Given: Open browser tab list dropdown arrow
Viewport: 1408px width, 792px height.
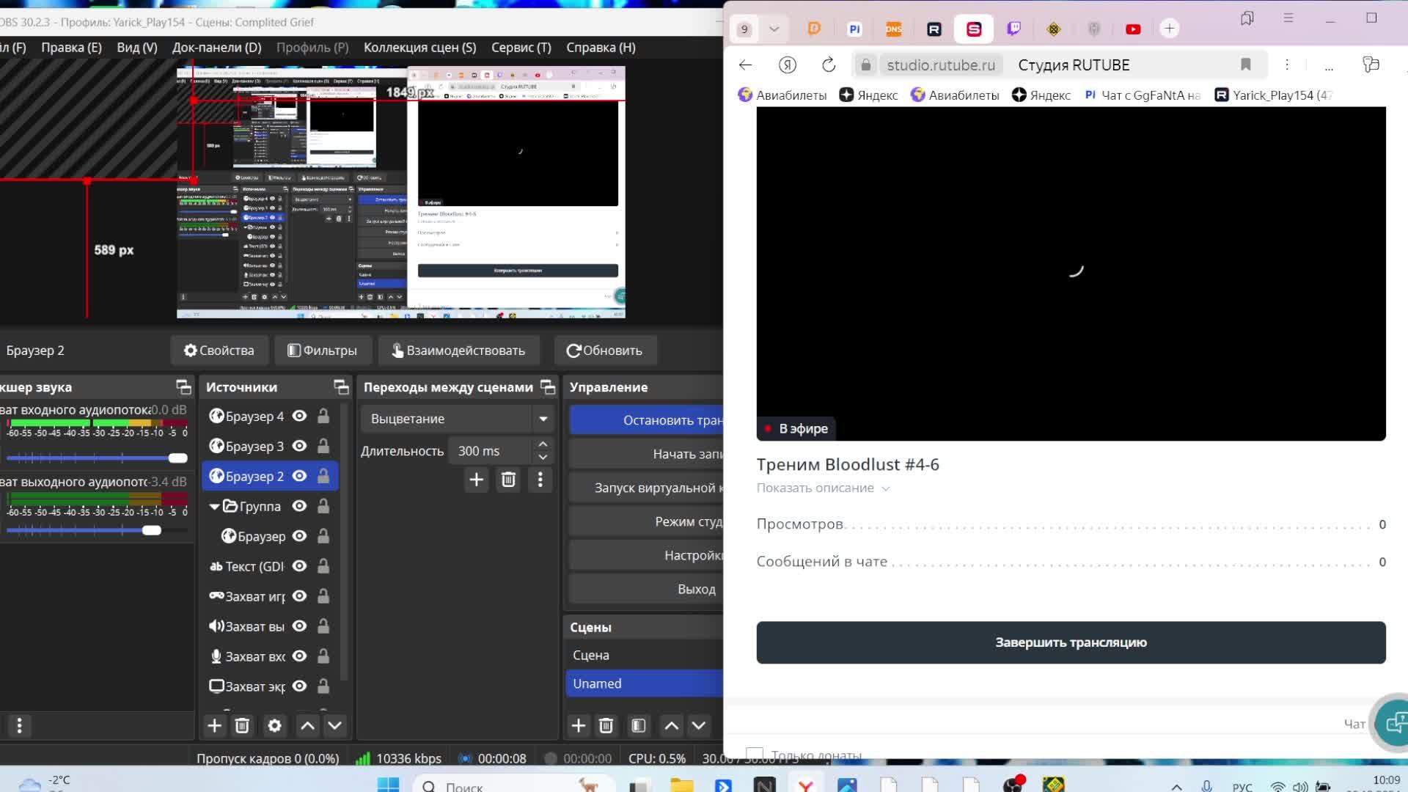Looking at the screenshot, I should click(x=774, y=29).
